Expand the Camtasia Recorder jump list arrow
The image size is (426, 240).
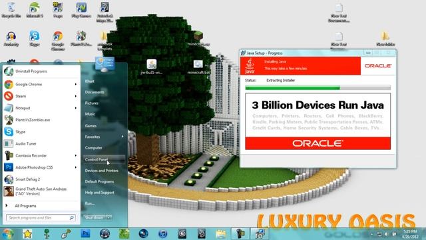tap(76, 155)
